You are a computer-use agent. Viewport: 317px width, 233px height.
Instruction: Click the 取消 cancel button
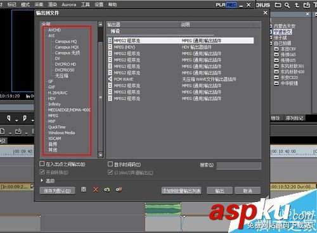[x=247, y=191]
